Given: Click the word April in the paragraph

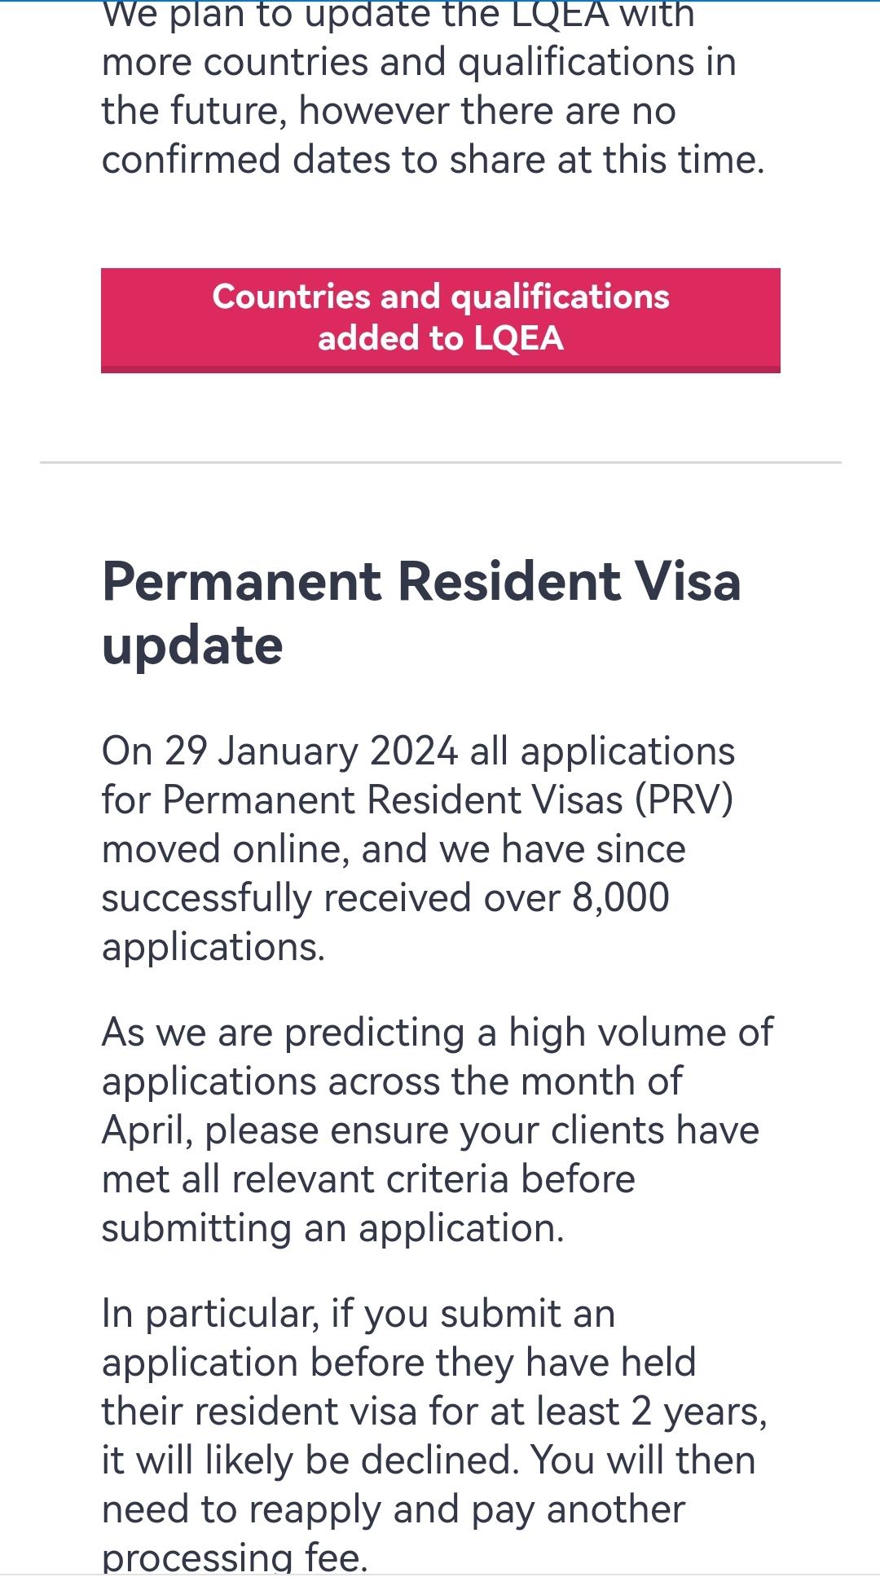Looking at the screenshot, I should [x=146, y=1131].
